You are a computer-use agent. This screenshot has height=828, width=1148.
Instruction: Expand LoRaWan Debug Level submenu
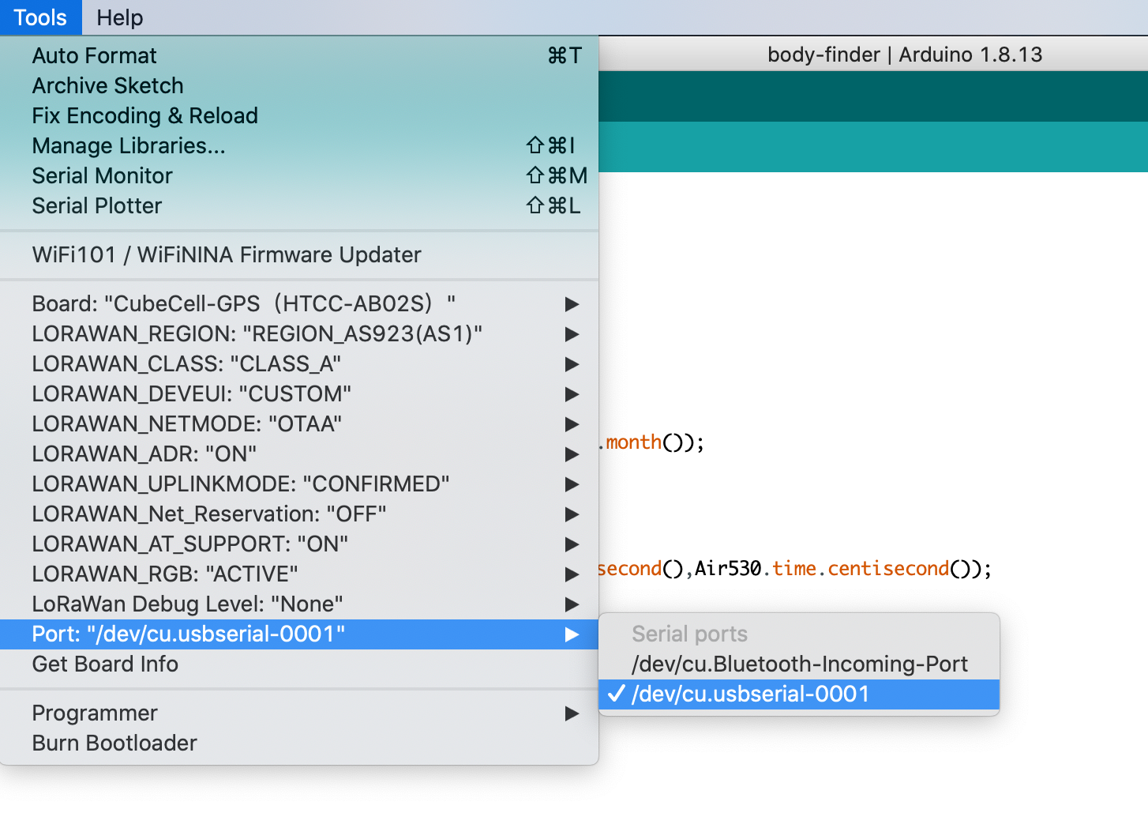point(299,604)
